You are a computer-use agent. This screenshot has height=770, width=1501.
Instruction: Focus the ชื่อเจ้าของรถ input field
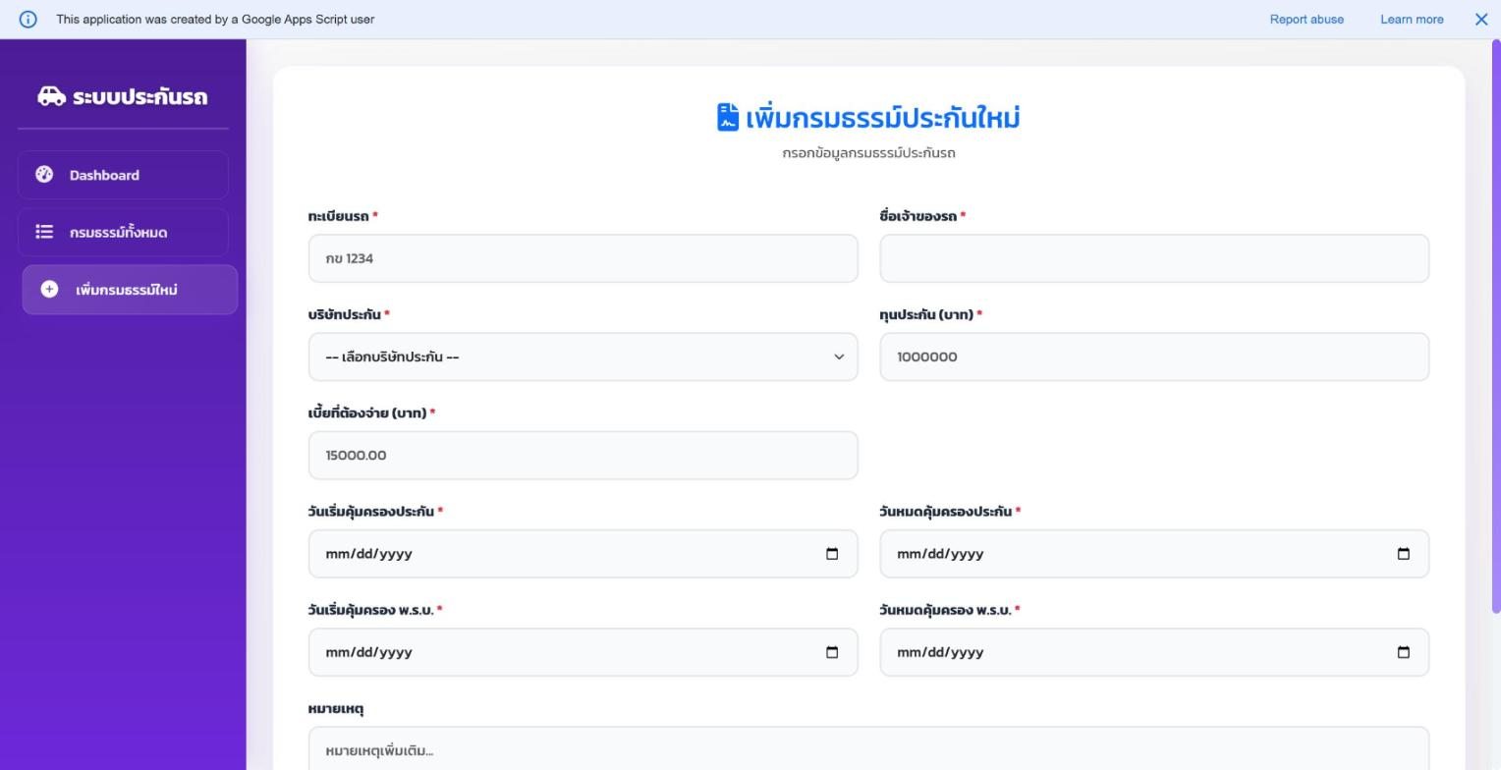[1154, 258]
